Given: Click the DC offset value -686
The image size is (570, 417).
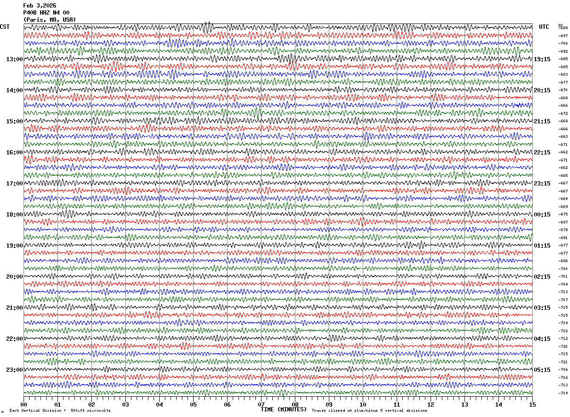Looking at the screenshot, I should click(x=563, y=261).
